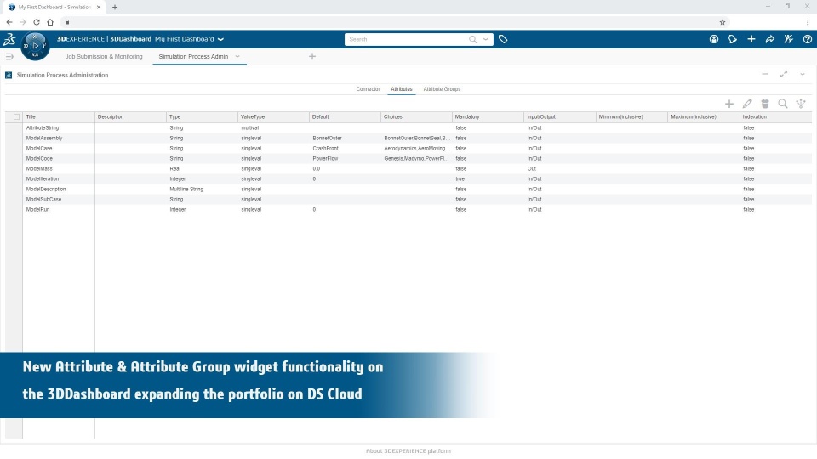Open My First Dashboard dropdown
This screenshot has width=817, height=459.
click(x=220, y=39)
